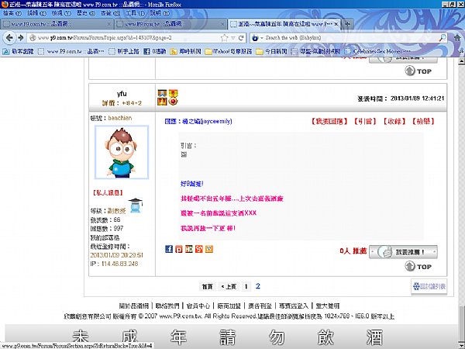The height and width of the screenshot is (349, 465).
Task: Open the red private message link under the avatar
Action: click(108, 192)
